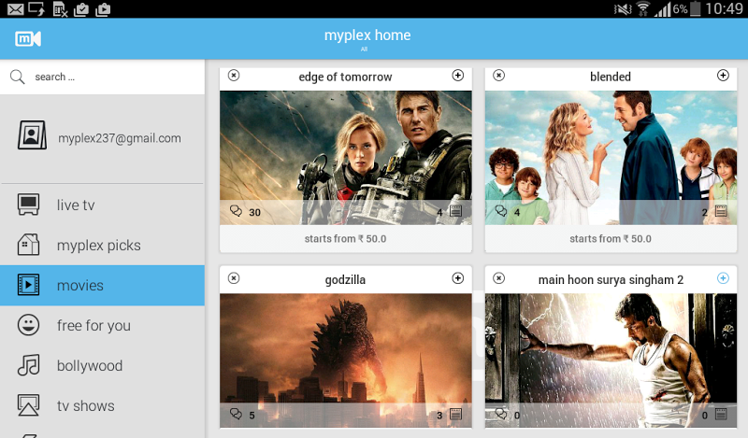The image size is (748, 438).
Task: Tap the battery indicator in status bar
Action: coord(696,8)
